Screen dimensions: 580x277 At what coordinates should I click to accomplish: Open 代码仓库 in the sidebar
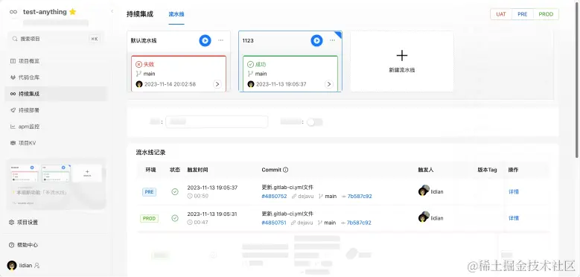(x=56, y=77)
